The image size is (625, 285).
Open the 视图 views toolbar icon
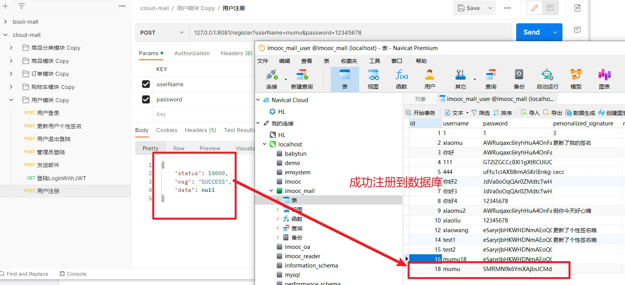[x=373, y=75]
